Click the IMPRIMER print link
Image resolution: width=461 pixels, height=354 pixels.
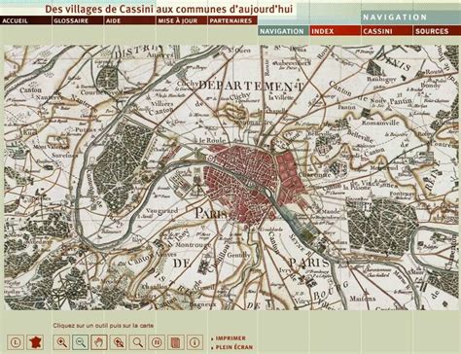click(x=230, y=338)
